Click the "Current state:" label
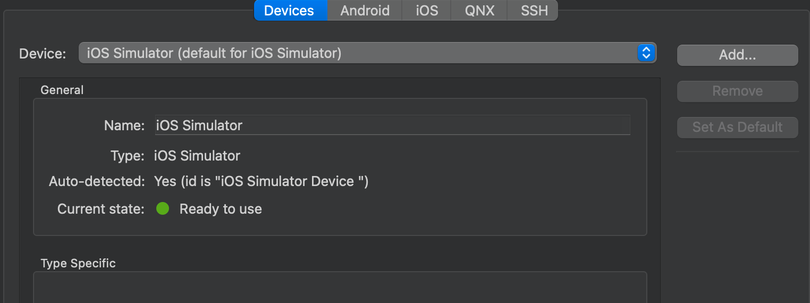Image resolution: width=810 pixels, height=303 pixels. tap(100, 209)
